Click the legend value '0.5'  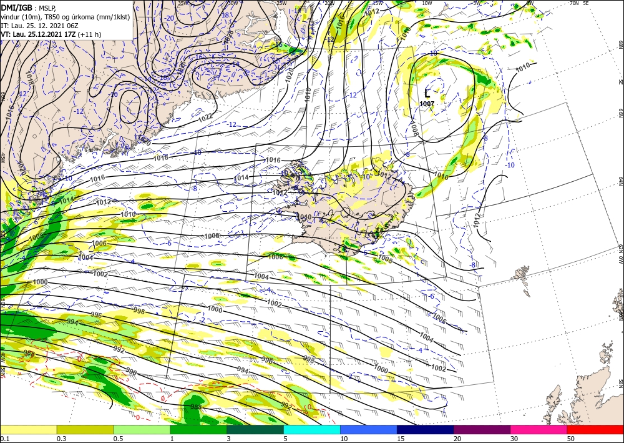coord(118,439)
